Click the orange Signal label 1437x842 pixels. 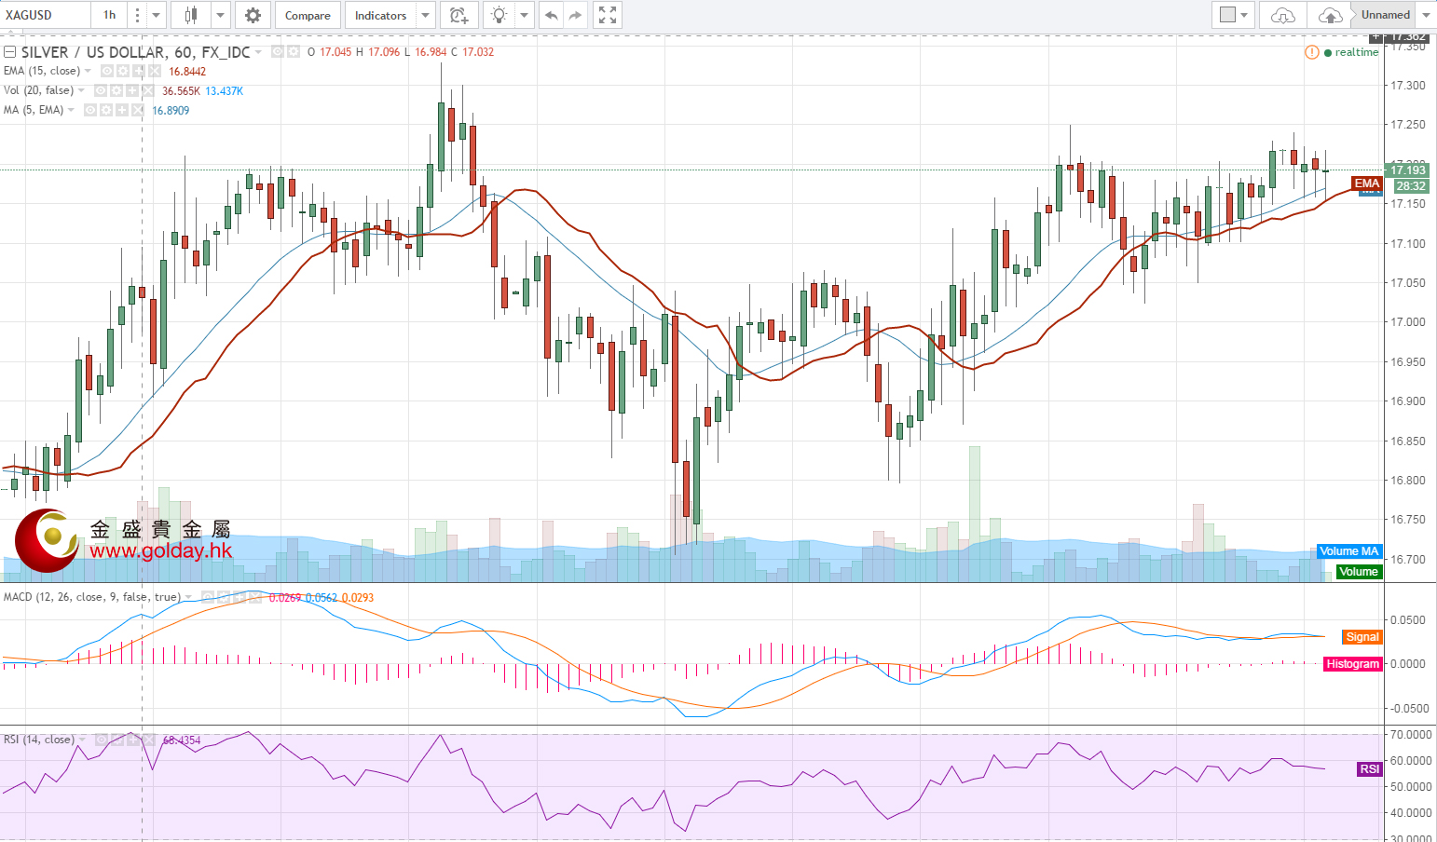[1362, 637]
